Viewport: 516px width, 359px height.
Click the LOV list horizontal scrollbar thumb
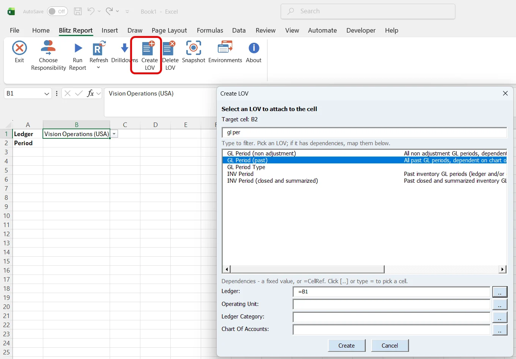[x=307, y=269]
